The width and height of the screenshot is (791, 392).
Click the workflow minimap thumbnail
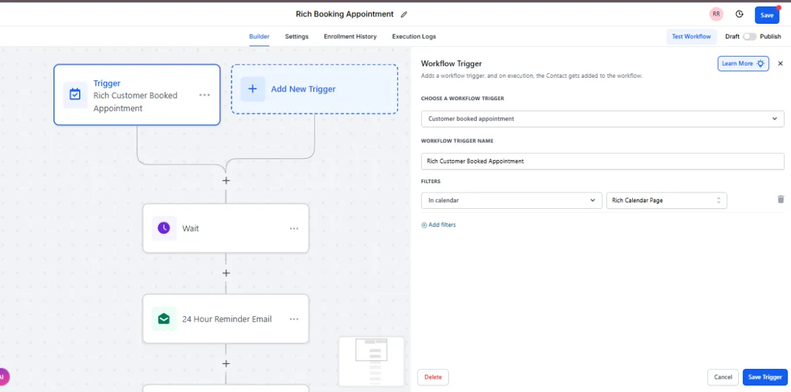[371, 361]
